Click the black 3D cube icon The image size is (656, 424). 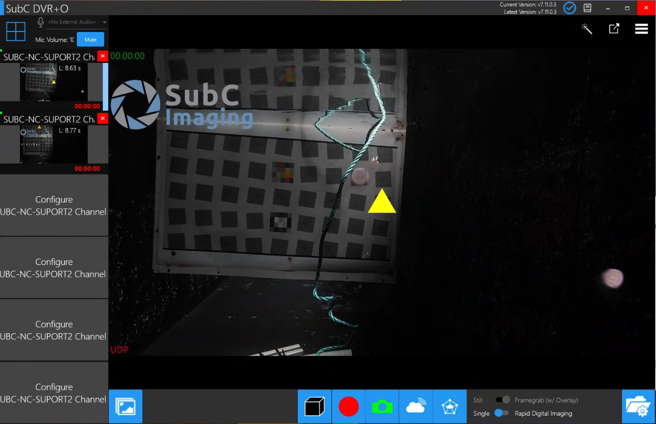coord(315,407)
